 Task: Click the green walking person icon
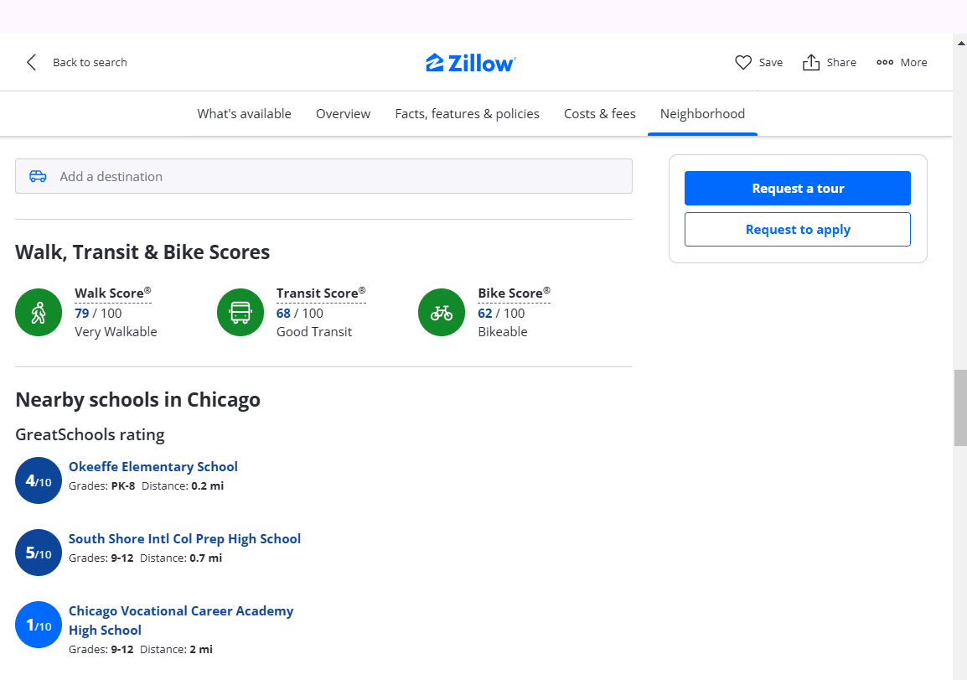click(x=39, y=312)
